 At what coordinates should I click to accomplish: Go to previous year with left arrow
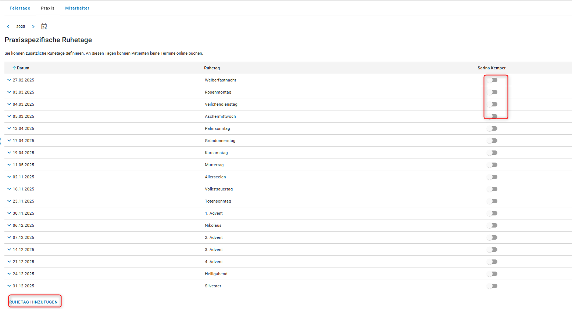(8, 27)
